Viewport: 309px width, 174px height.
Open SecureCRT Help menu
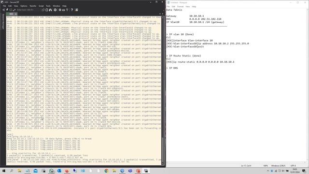coord(64,6)
